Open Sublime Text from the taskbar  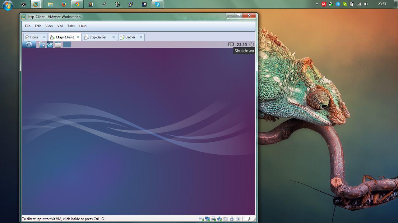click(90, 4)
